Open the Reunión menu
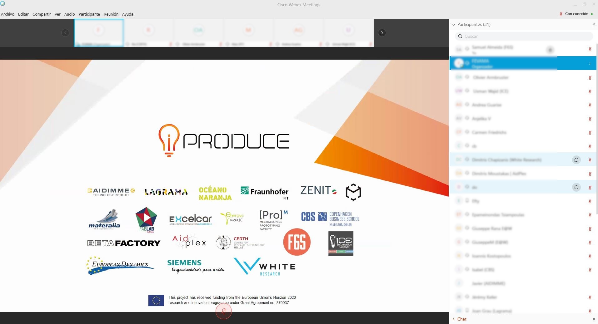The height and width of the screenshot is (324, 598). 111,14
